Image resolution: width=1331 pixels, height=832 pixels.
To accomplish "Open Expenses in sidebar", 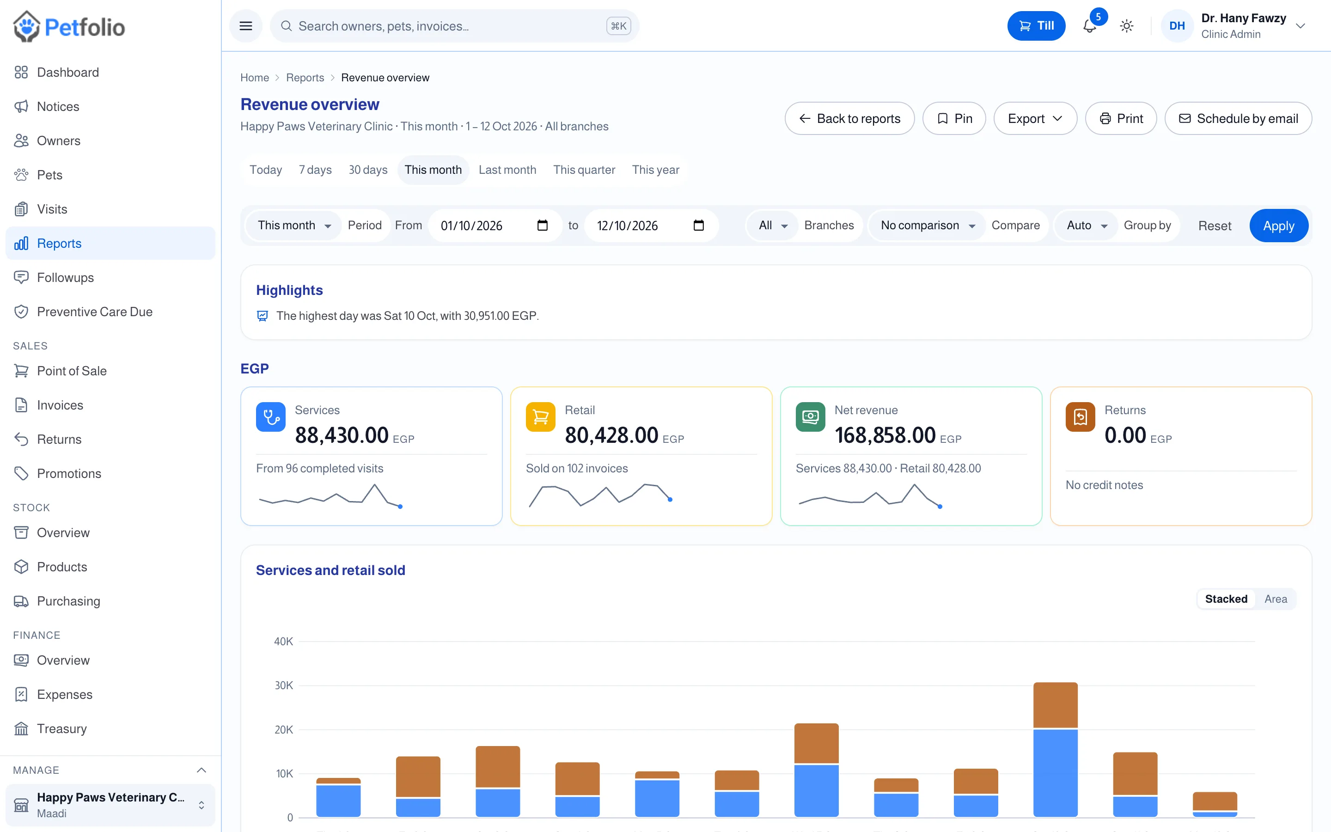I will (x=110, y=694).
